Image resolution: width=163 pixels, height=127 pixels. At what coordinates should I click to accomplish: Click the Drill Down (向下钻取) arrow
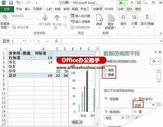[x=45, y=18]
